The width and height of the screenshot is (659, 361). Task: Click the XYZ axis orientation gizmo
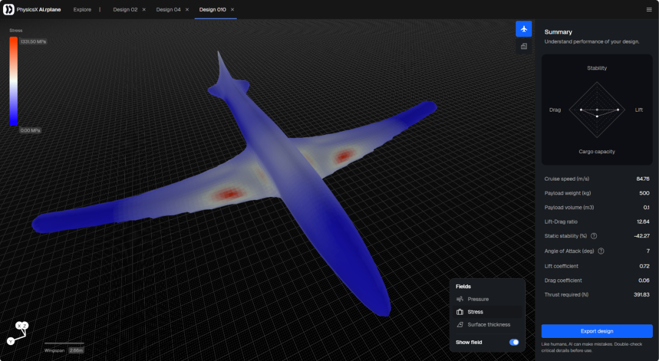pos(18,333)
